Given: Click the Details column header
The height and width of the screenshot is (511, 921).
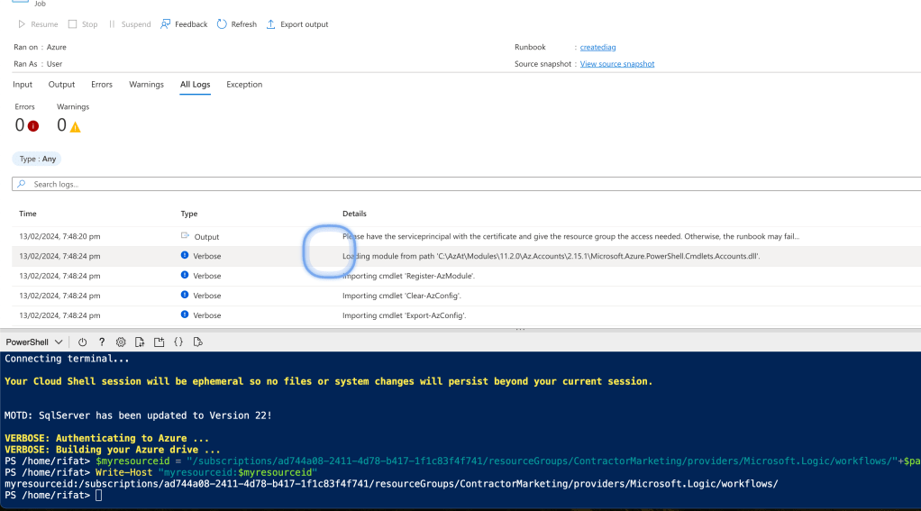Looking at the screenshot, I should click(354, 214).
